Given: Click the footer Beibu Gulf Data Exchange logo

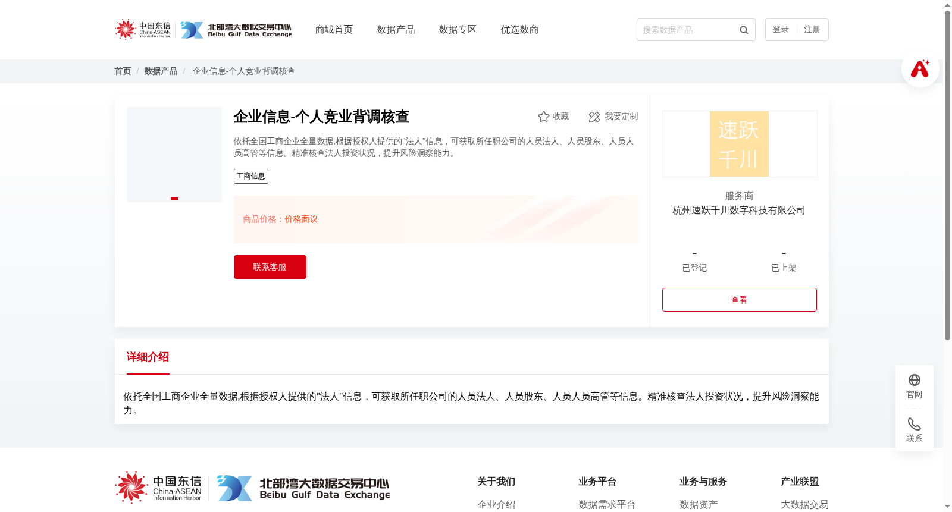Looking at the screenshot, I should coord(303,488).
